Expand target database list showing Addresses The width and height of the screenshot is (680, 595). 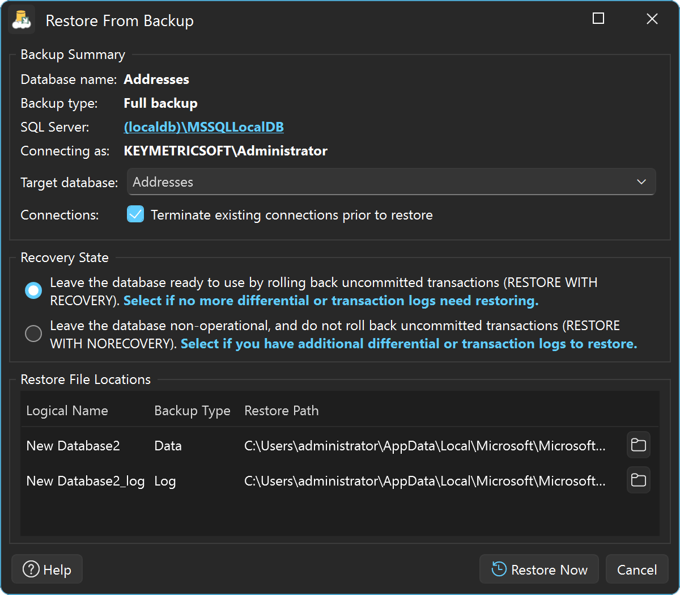pos(641,182)
